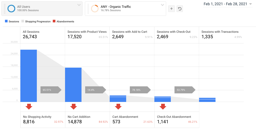Click the Organic Traffic orange donut icon
The image size is (256, 129).
pyautogui.click(x=95, y=9)
